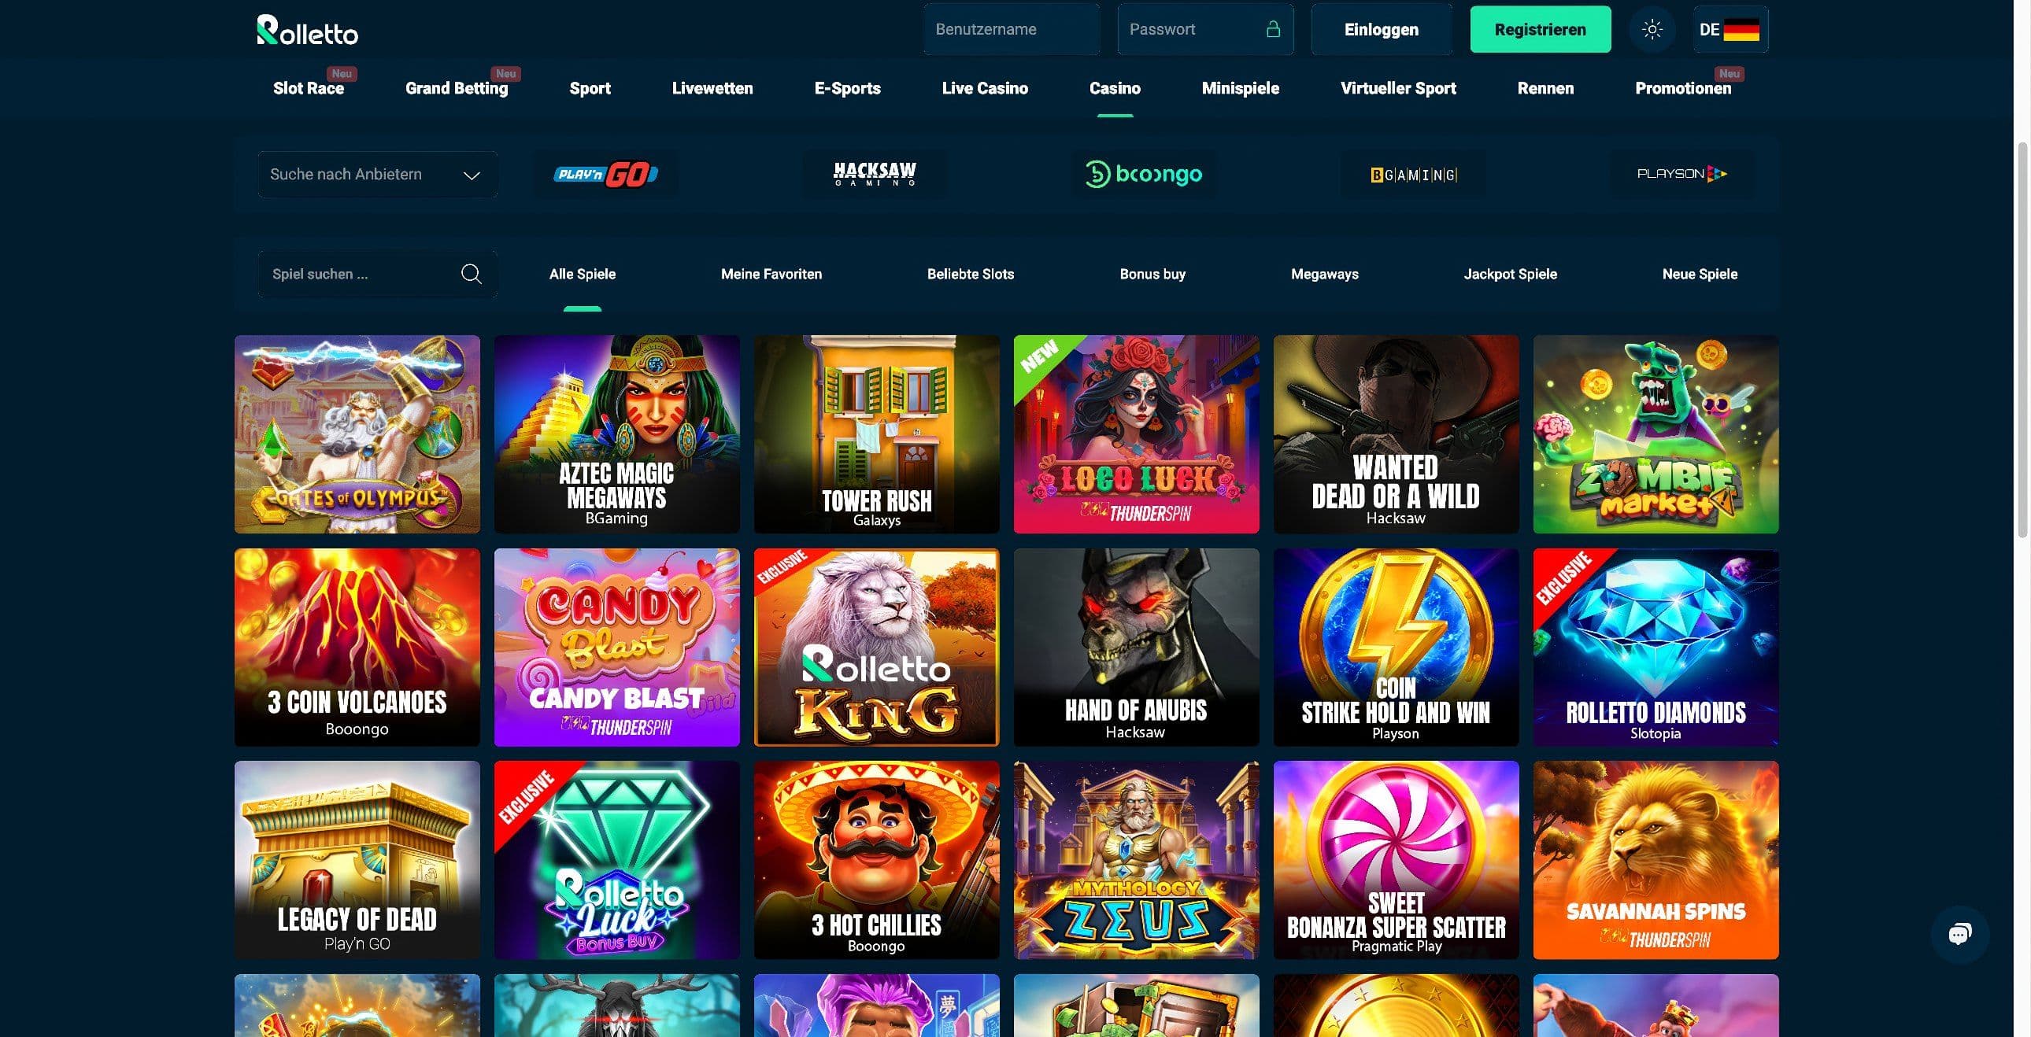Screen dimensions: 2031x1037
Task: Click the Registrieren button
Action: tap(1540, 29)
